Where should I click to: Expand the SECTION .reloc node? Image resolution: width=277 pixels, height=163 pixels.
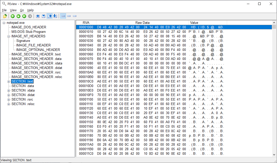click(x=9, y=104)
